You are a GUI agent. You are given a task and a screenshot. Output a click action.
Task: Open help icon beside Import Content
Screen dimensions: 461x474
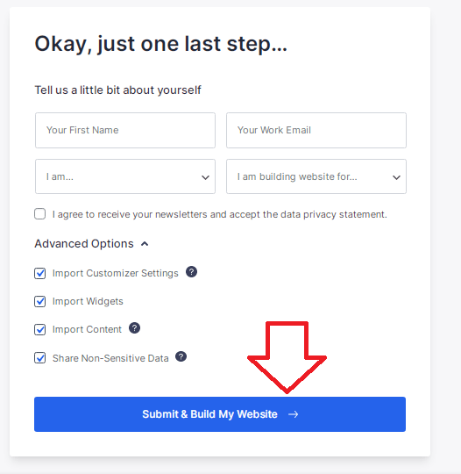click(134, 328)
